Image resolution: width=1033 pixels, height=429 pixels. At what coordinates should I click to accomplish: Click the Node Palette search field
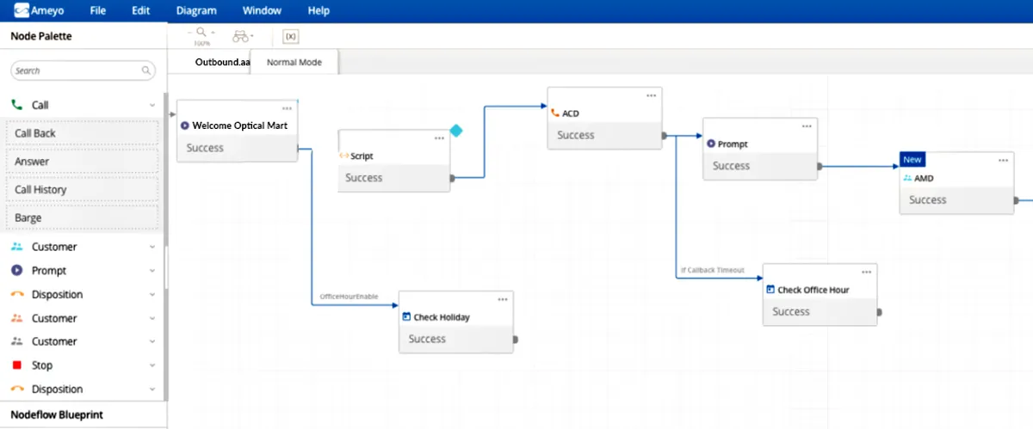[83, 70]
